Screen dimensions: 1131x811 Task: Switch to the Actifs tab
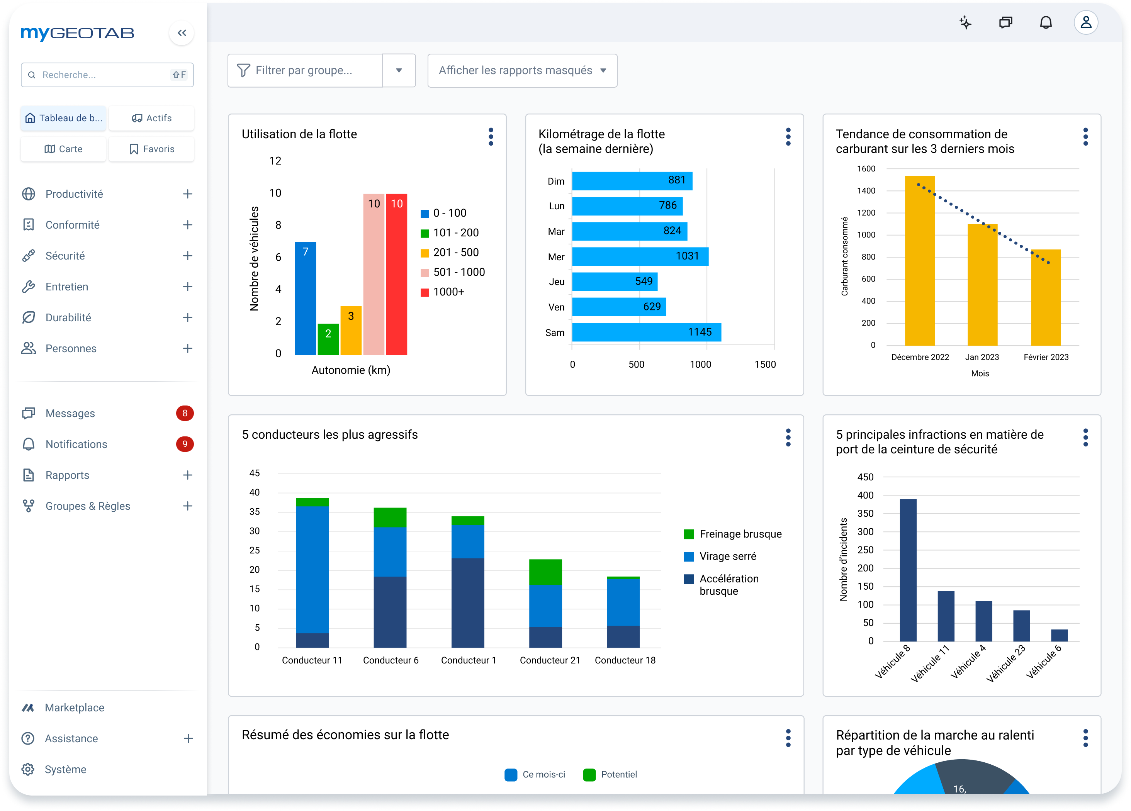coord(151,118)
